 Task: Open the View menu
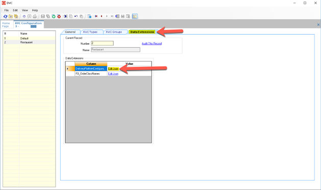click(x=25, y=10)
